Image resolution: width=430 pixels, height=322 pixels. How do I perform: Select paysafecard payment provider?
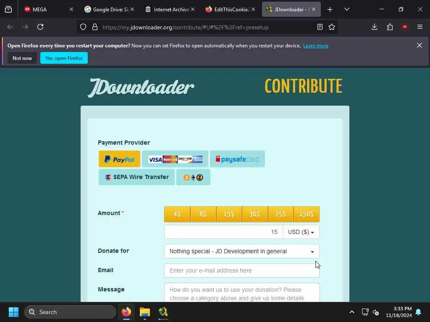tap(237, 159)
